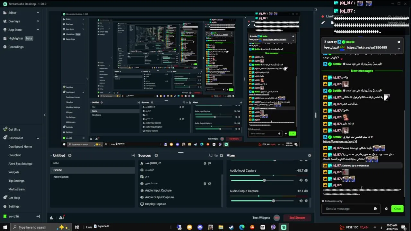Click the audio sources icon above sources list
Screen dimensions: 411x231
pos(216,155)
